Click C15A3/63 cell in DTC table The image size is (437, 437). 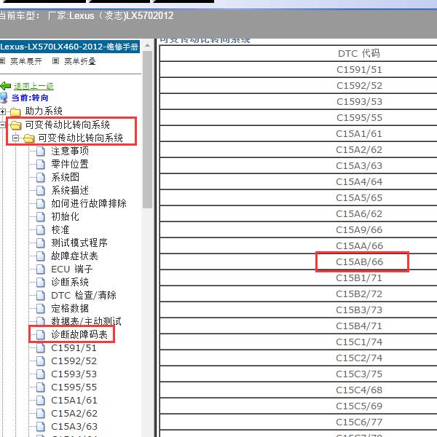[x=359, y=165]
